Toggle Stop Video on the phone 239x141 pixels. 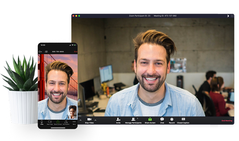50,122
